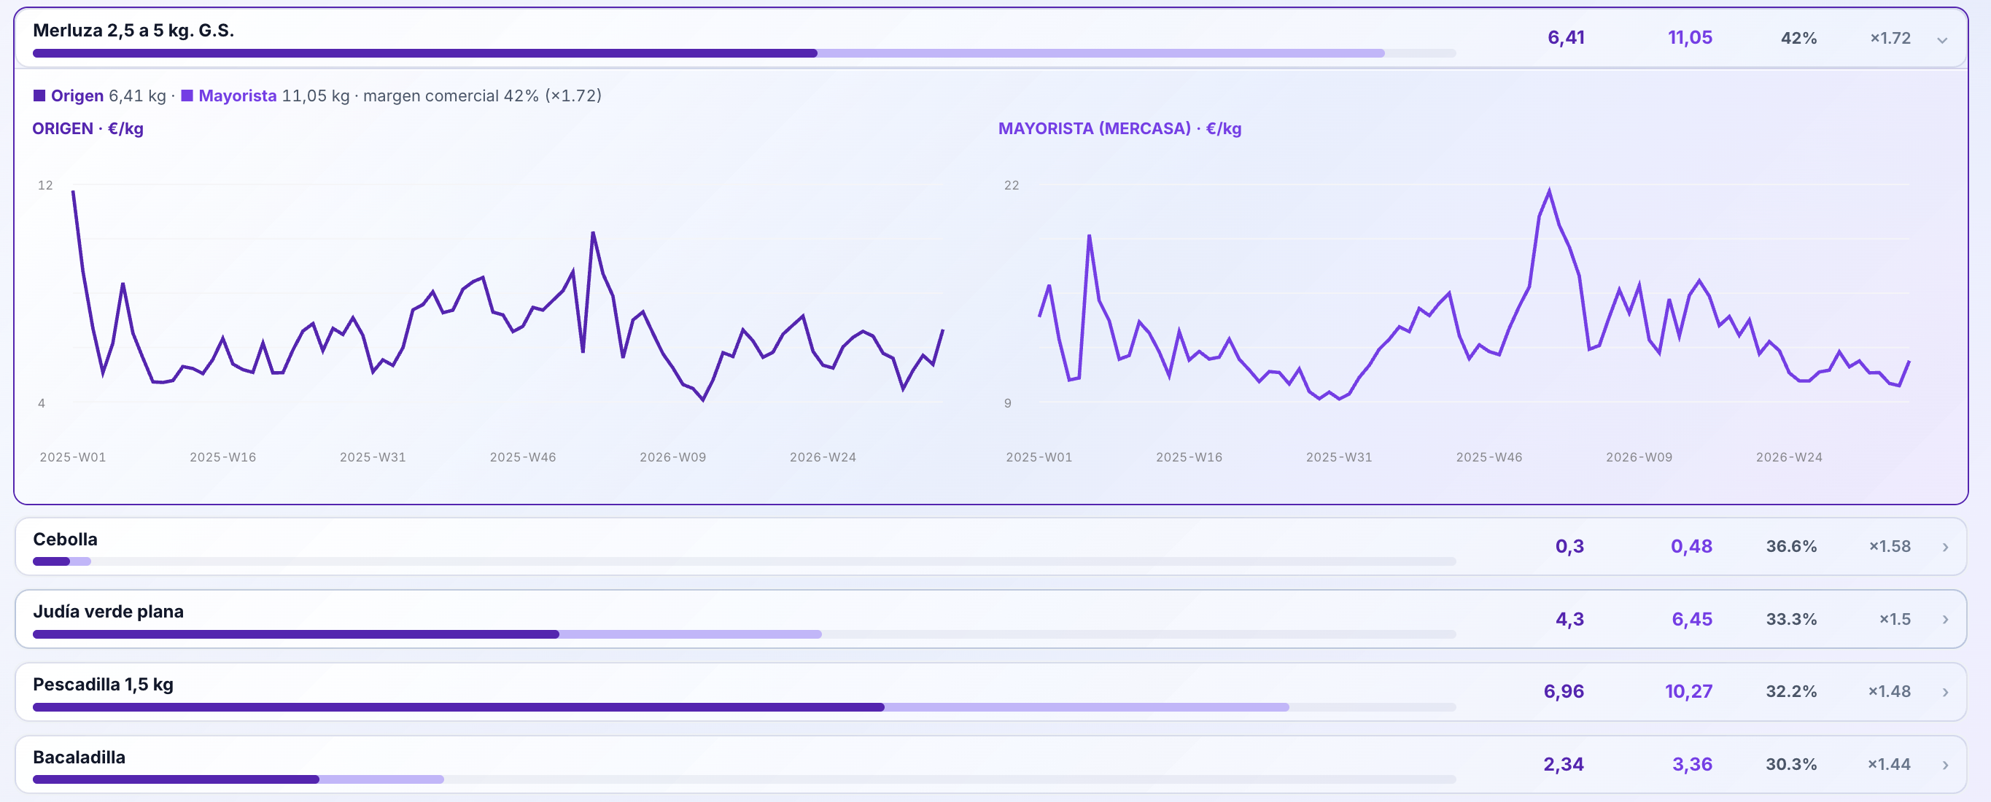Click the ORIGEN · €/kg chart heading
Image resolution: width=1991 pixels, height=802 pixels.
point(88,128)
